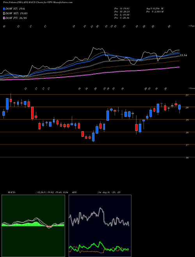Image resolution: width=195 pixels, height=257 pixels.
Task: Click the 'Avg V: 0.294 M' volume text
Action: click(x=154, y=9)
